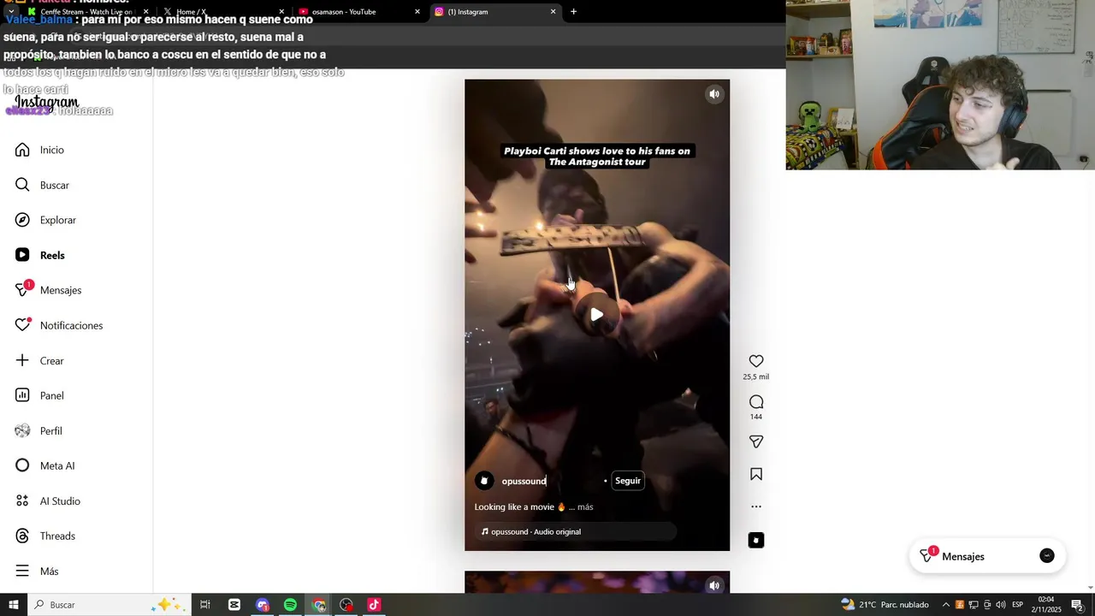Viewport: 1095px width, 616px height.
Task: Open a new browser tab
Action: (573, 11)
